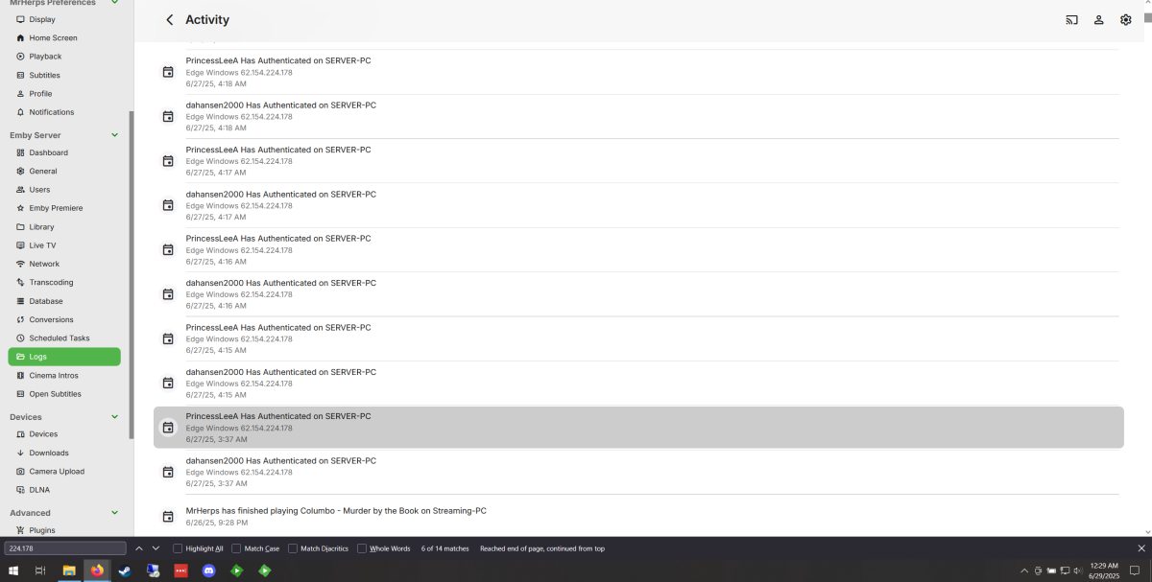Open Playback preferences
The height and width of the screenshot is (582, 1152).
pos(64,57)
